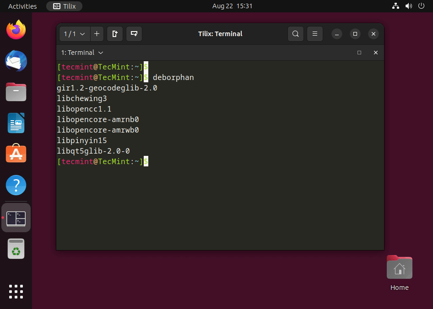Open the Trash from dock
The width and height of the screenshot is (433, 309).
(16, 249)
